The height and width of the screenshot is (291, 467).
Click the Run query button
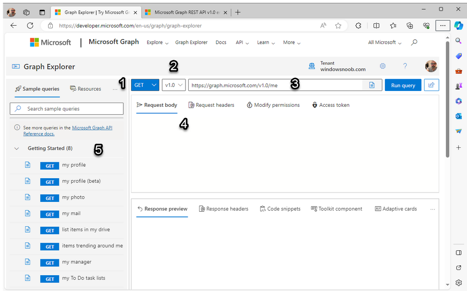pos(403,85)
